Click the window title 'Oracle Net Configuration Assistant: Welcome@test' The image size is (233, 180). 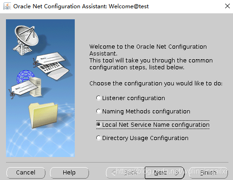click(x=81, y=6)
